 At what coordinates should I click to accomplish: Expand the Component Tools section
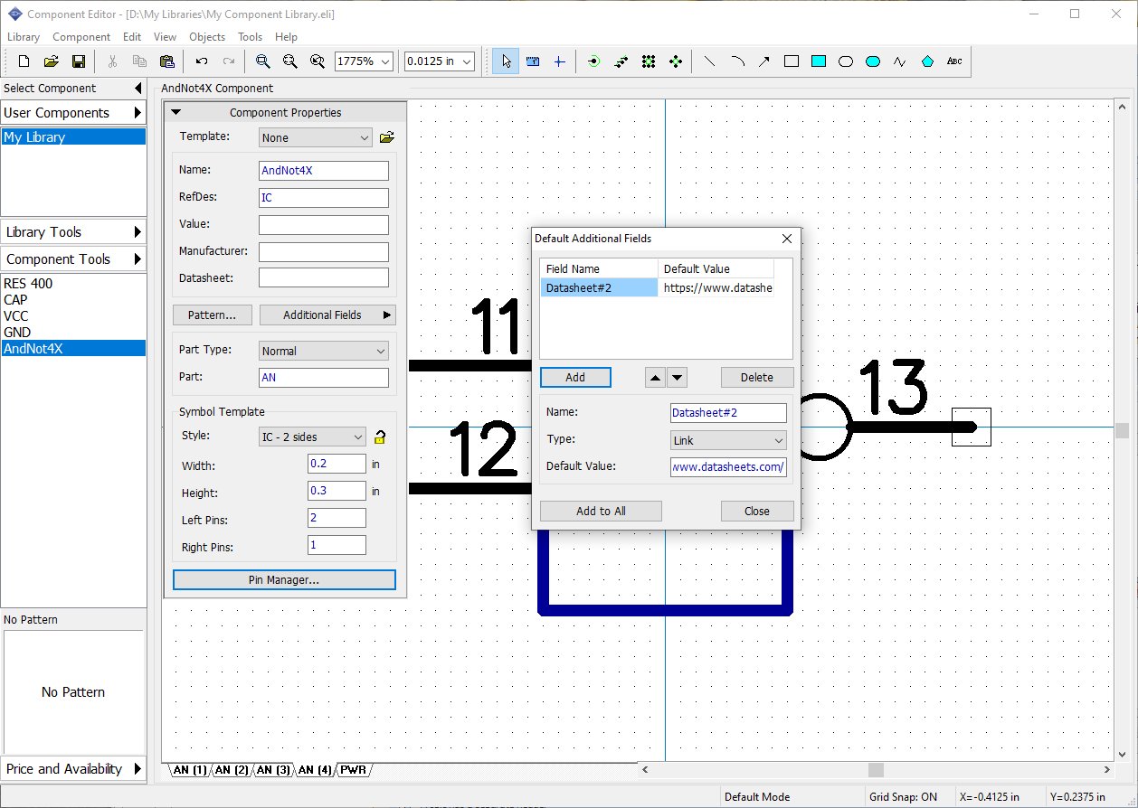138,258
